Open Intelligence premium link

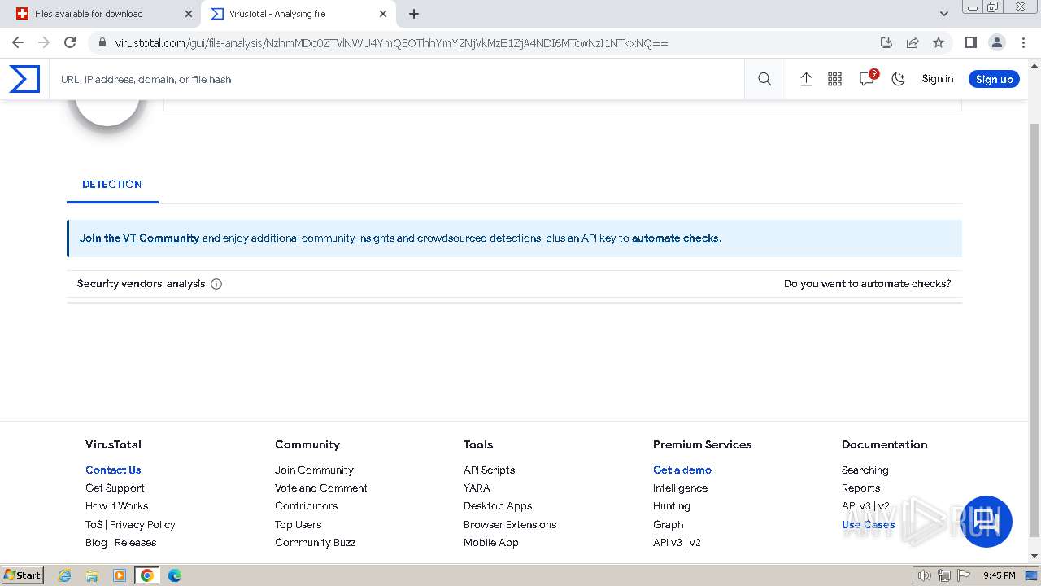coord(680,488)
